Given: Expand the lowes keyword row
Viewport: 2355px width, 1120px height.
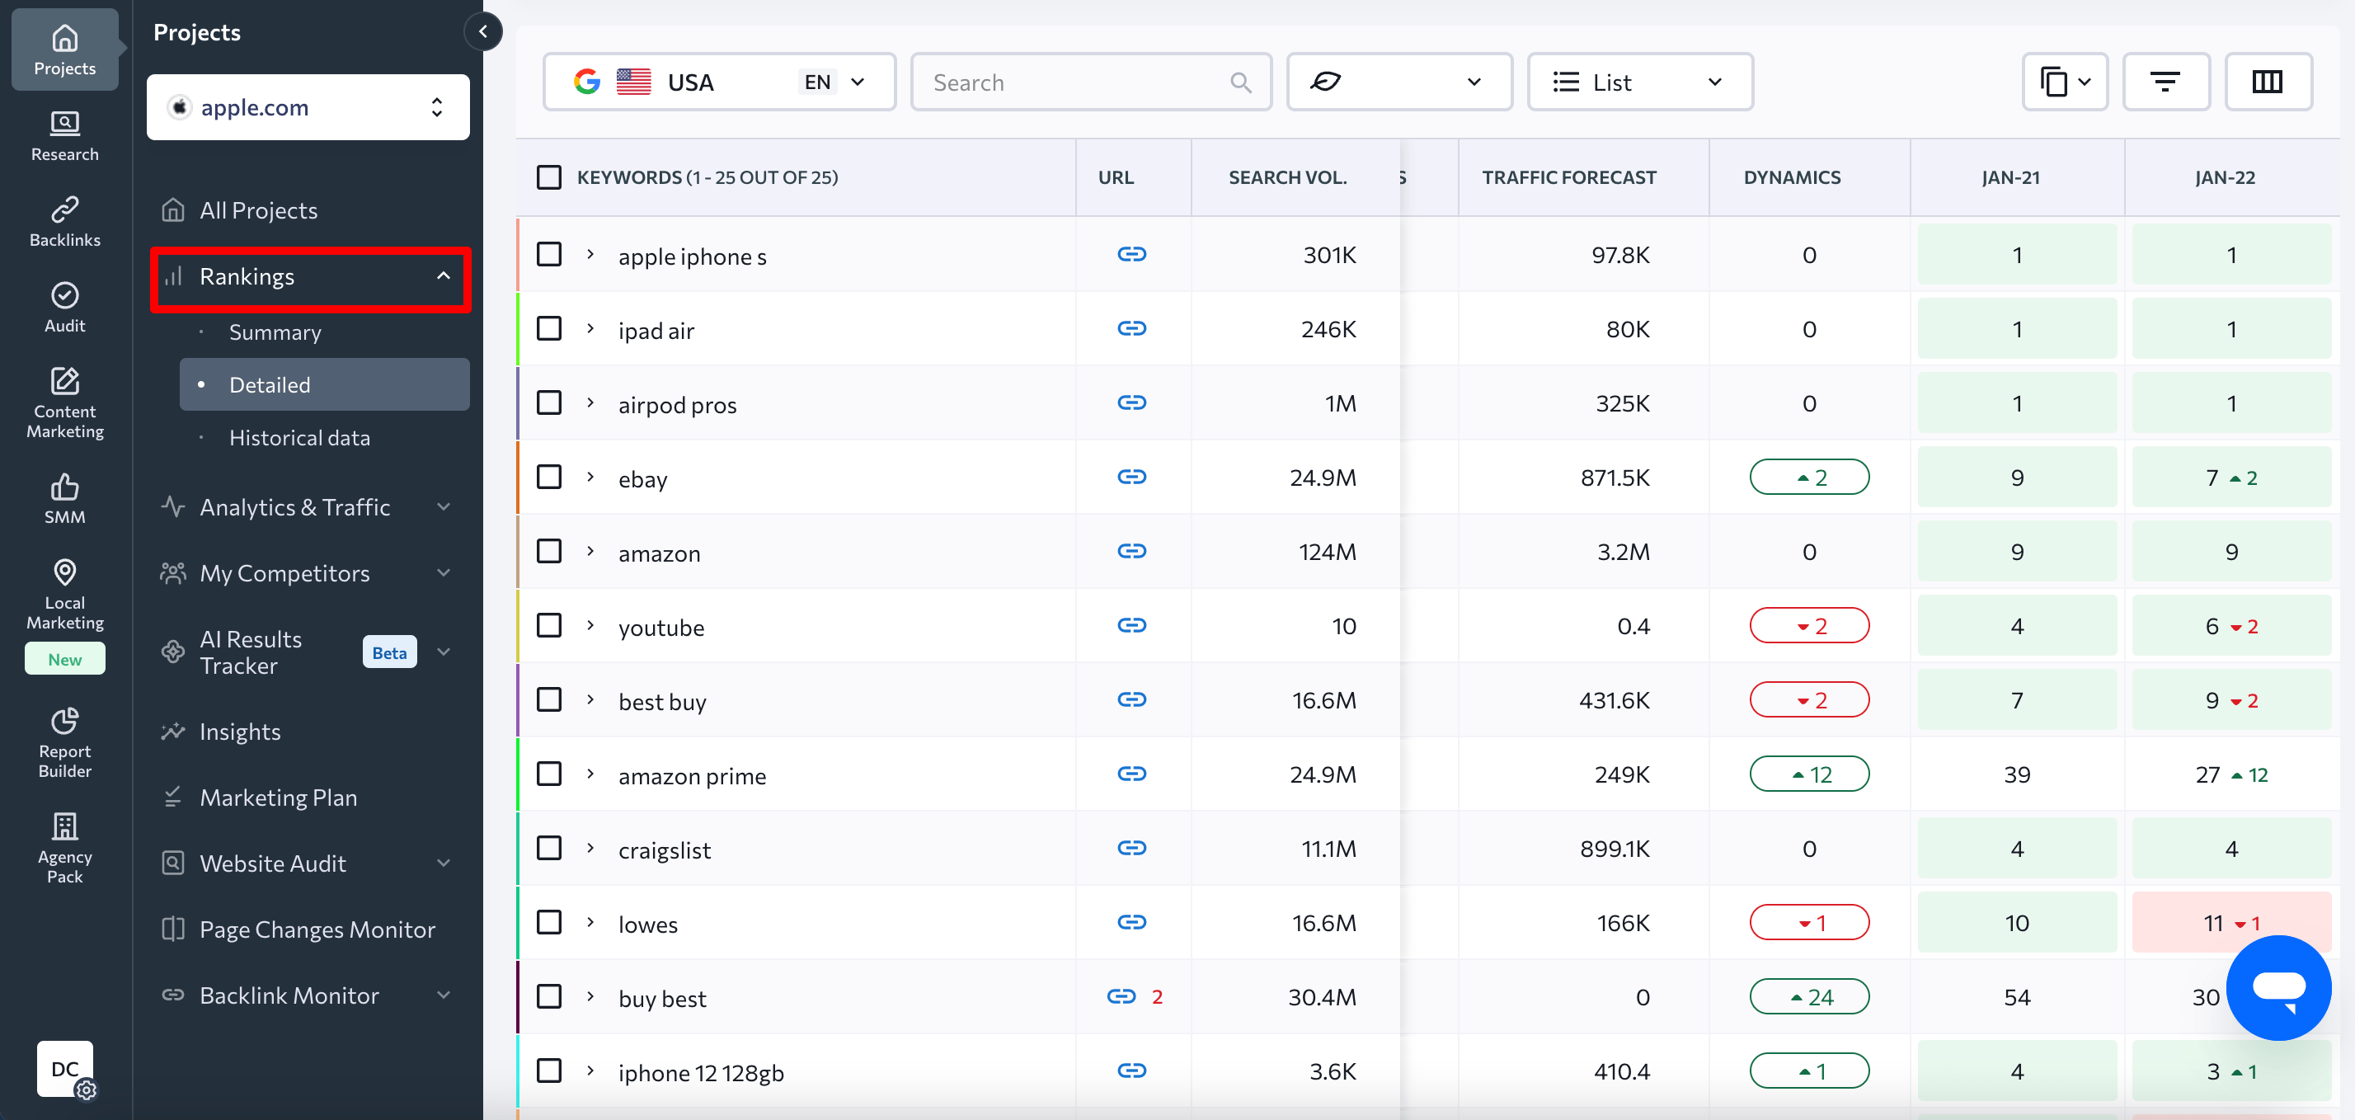Looking at the screenshot, I should 590,921.
